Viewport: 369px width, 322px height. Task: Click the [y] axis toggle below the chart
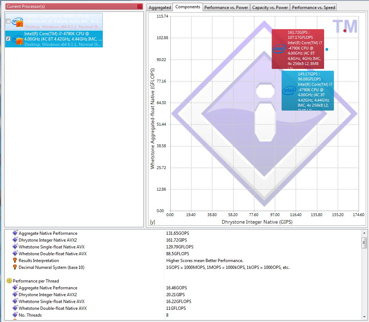(x=152, y=222)
